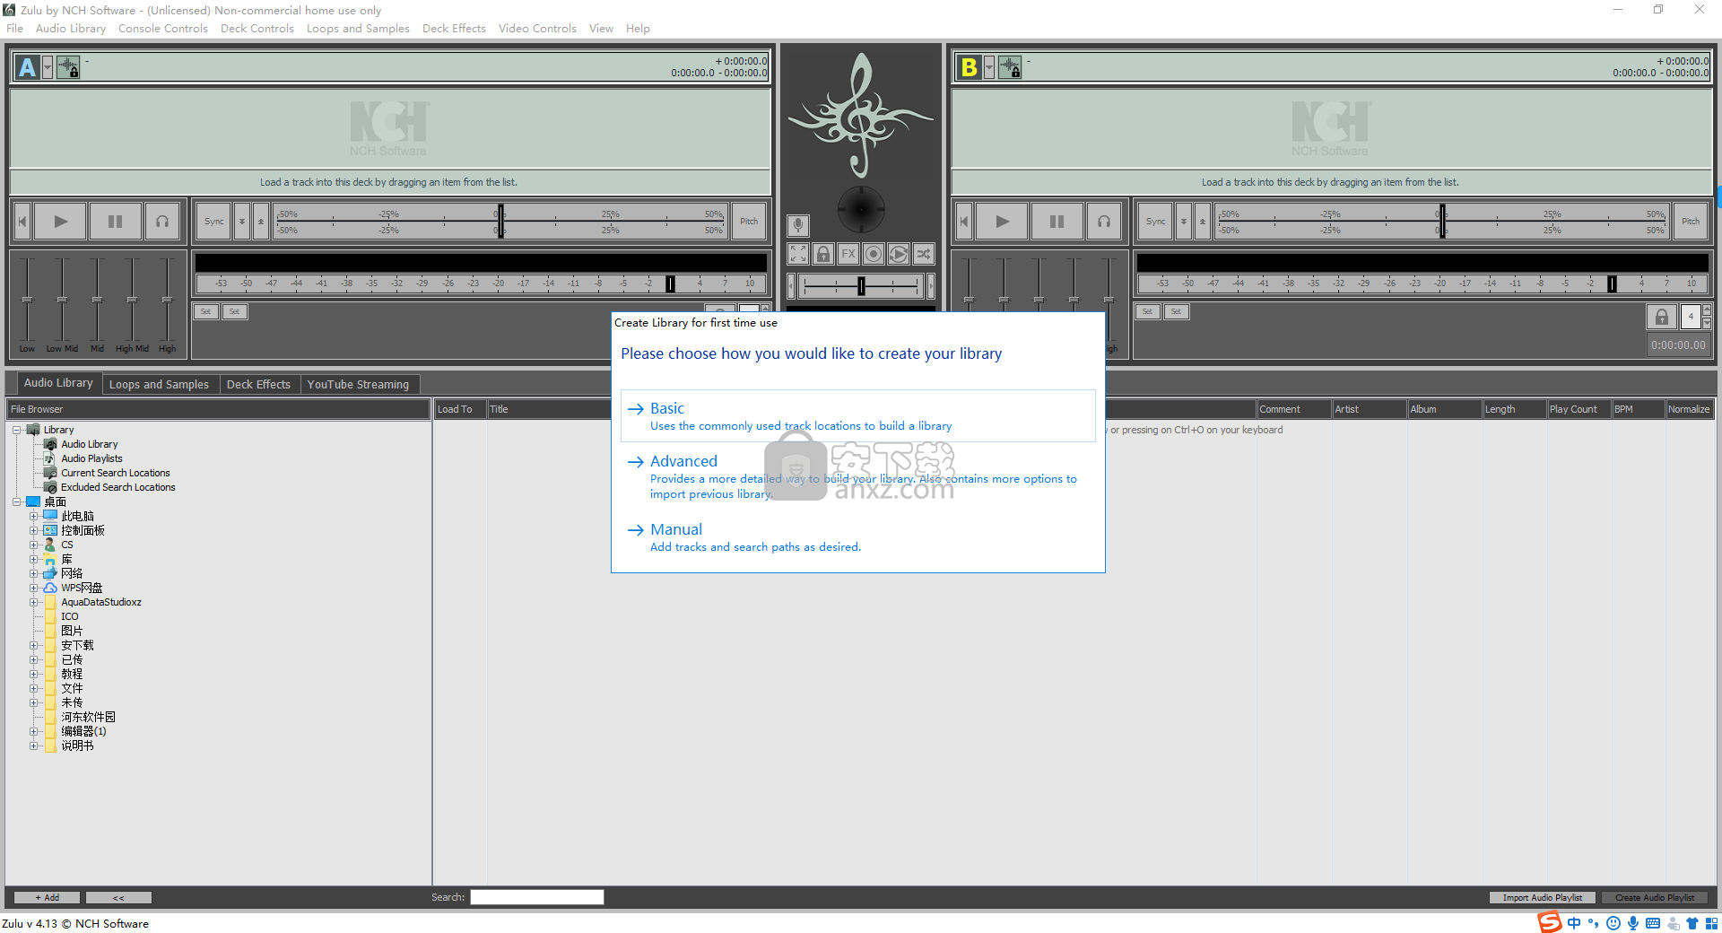This screenshot has width=1722, height=933.
Task: Raise Deck B pitch with up arrow
Action: point(1203,222)
